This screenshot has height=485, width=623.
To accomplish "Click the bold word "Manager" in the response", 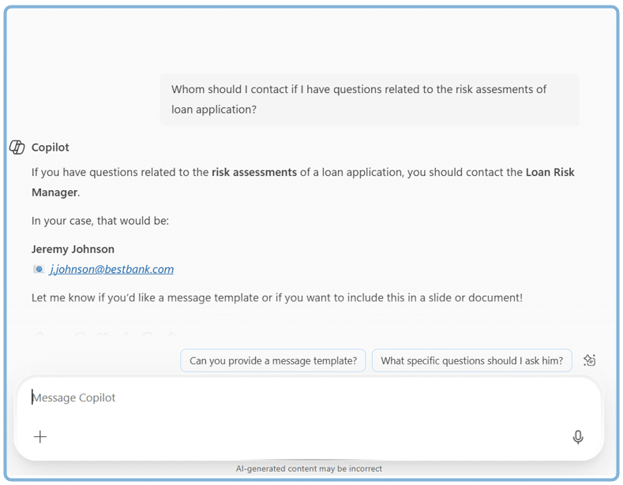I will pyautogui.click(x=54, y=192).
